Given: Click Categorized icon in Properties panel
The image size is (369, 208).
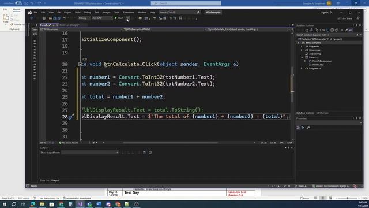Looking at the screenshot, I should (x=298, y=128).
